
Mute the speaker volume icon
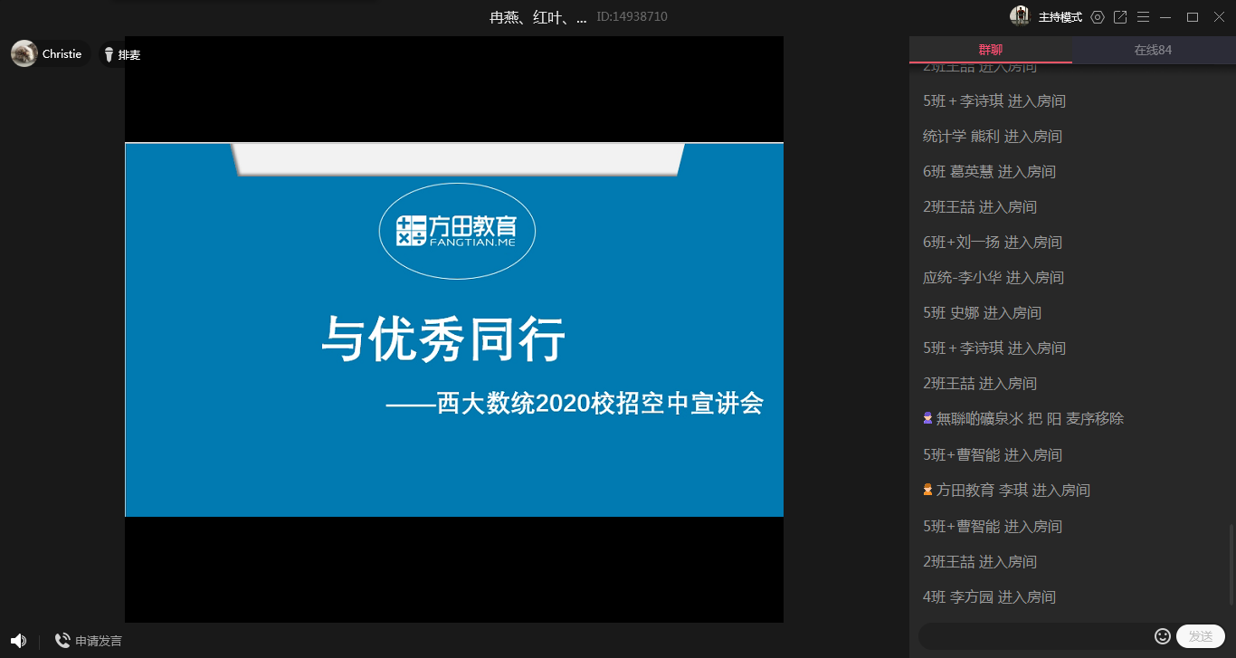18,641
